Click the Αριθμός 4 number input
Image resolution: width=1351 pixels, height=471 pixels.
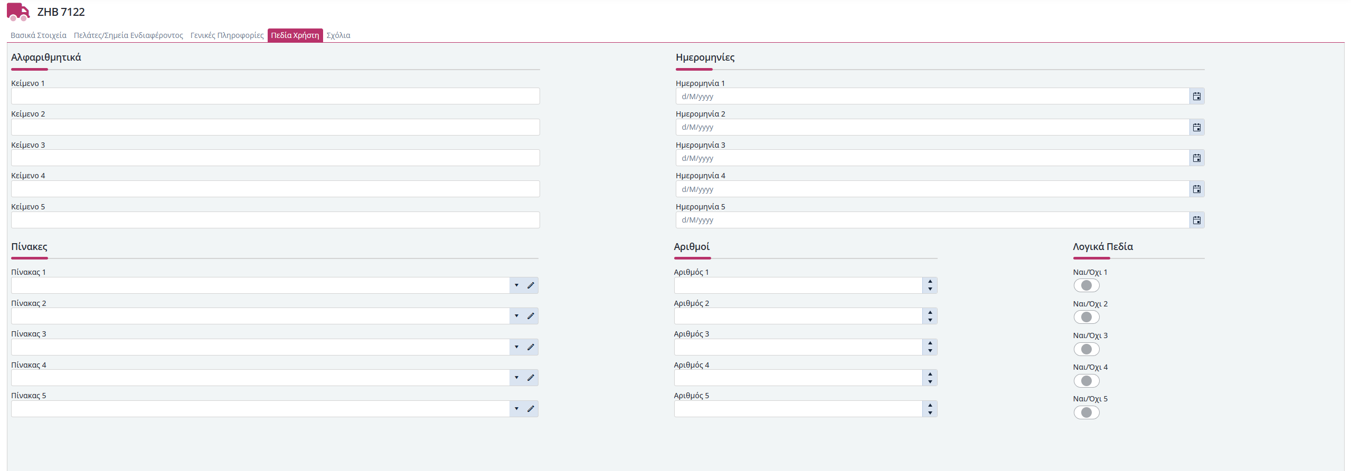point(798,378)
